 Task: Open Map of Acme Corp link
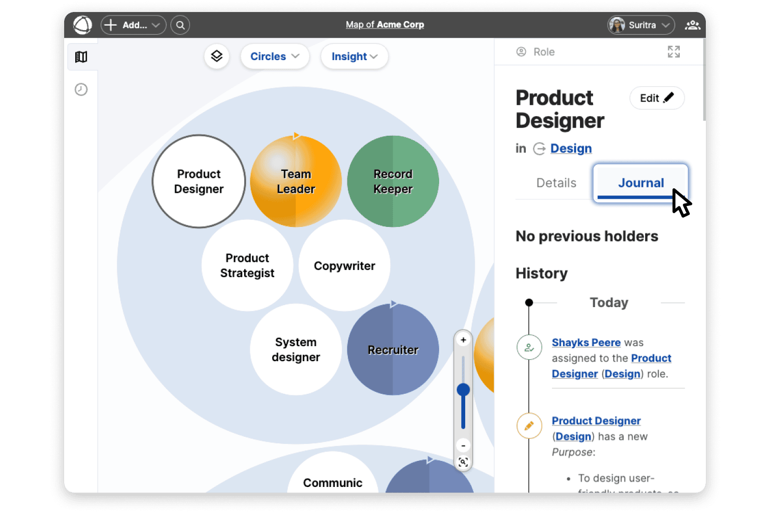coord(385,25)
